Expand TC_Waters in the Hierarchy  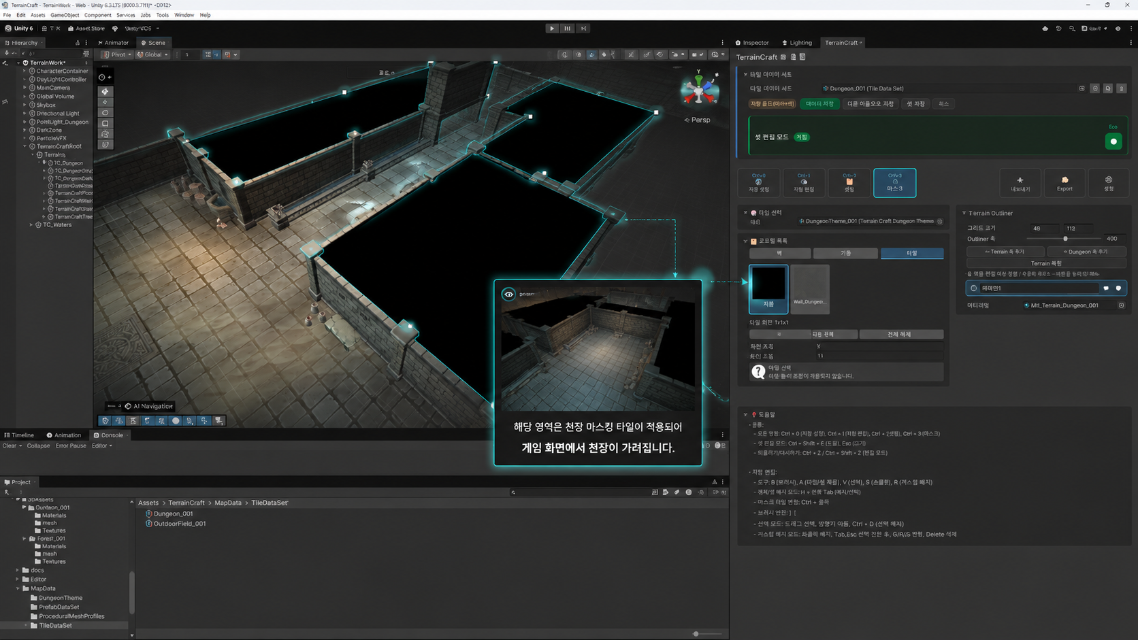pos(31,224)
